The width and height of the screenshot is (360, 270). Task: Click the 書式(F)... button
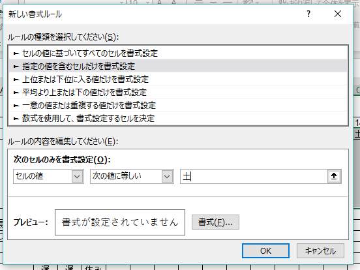215,222
